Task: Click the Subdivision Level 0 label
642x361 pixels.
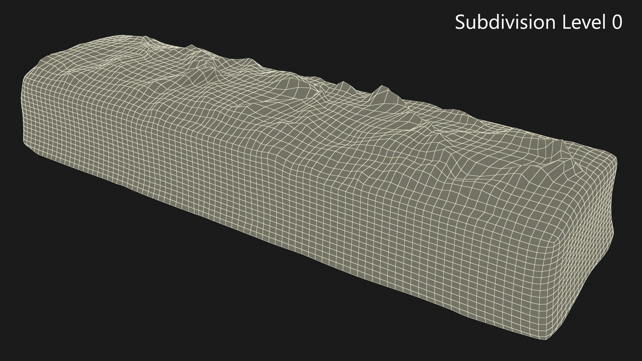Action: (x=538, y=23)
